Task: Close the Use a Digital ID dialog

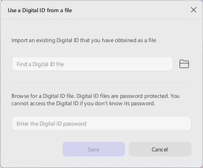Action: click(193, 10)
